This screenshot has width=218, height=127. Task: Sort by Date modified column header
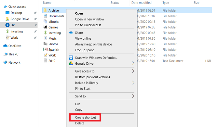[x=142, y=3]
